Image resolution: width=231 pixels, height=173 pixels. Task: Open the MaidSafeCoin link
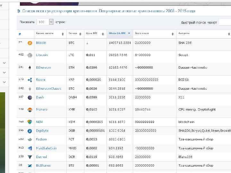click(46, 148)
